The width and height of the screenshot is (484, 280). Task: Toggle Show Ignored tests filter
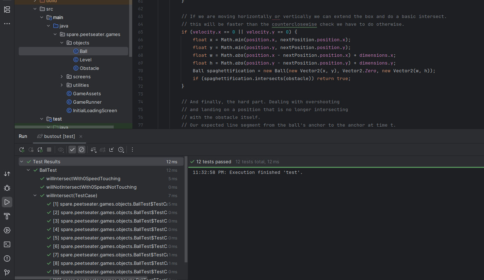pos(82,150)
